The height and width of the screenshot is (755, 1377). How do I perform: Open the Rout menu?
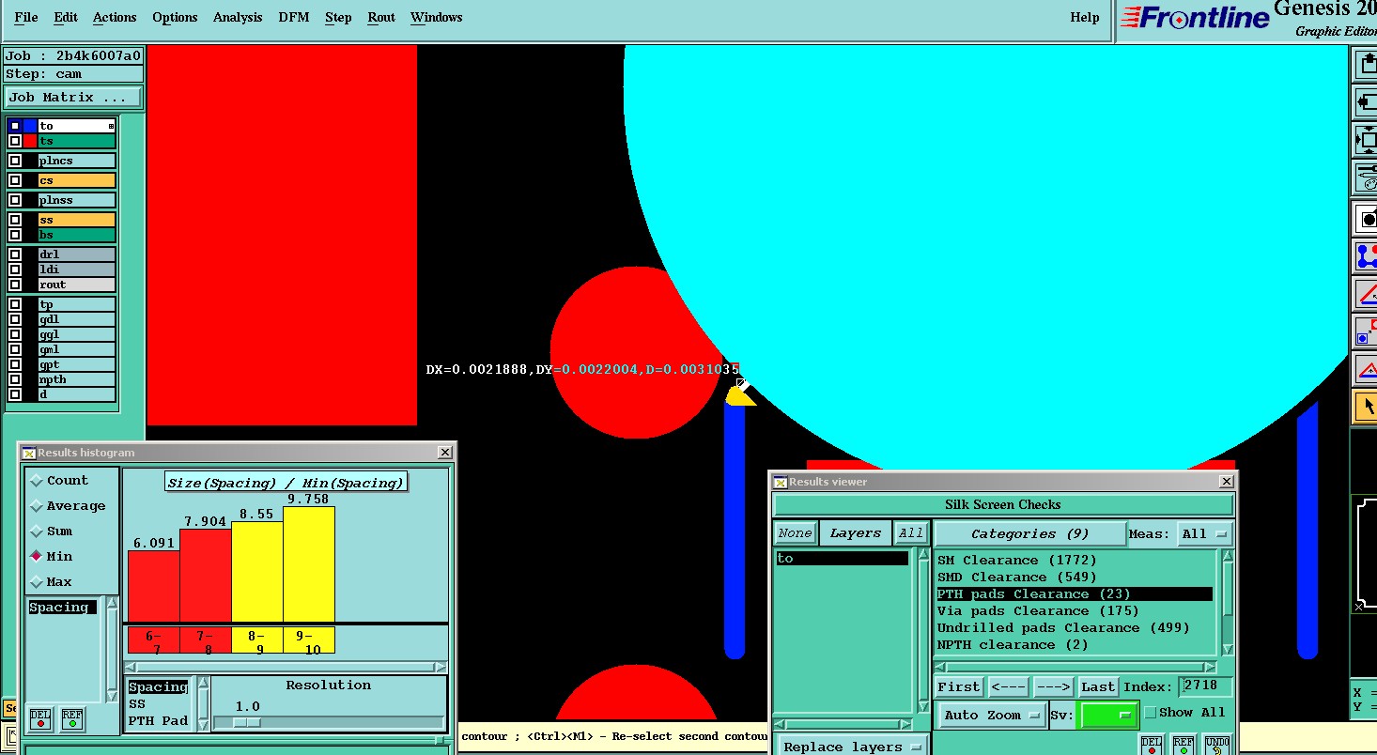click(381, 18)
